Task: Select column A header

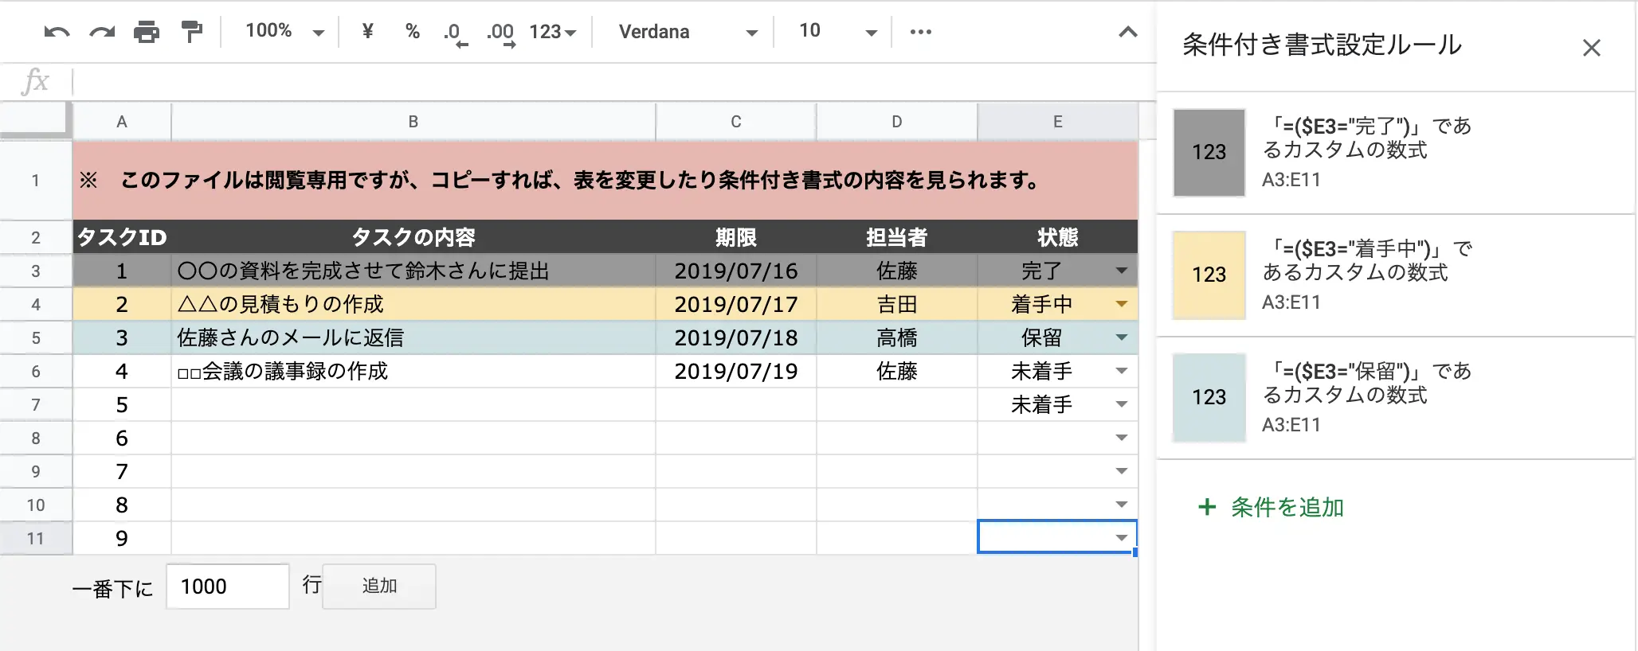Action: (122, 122)
